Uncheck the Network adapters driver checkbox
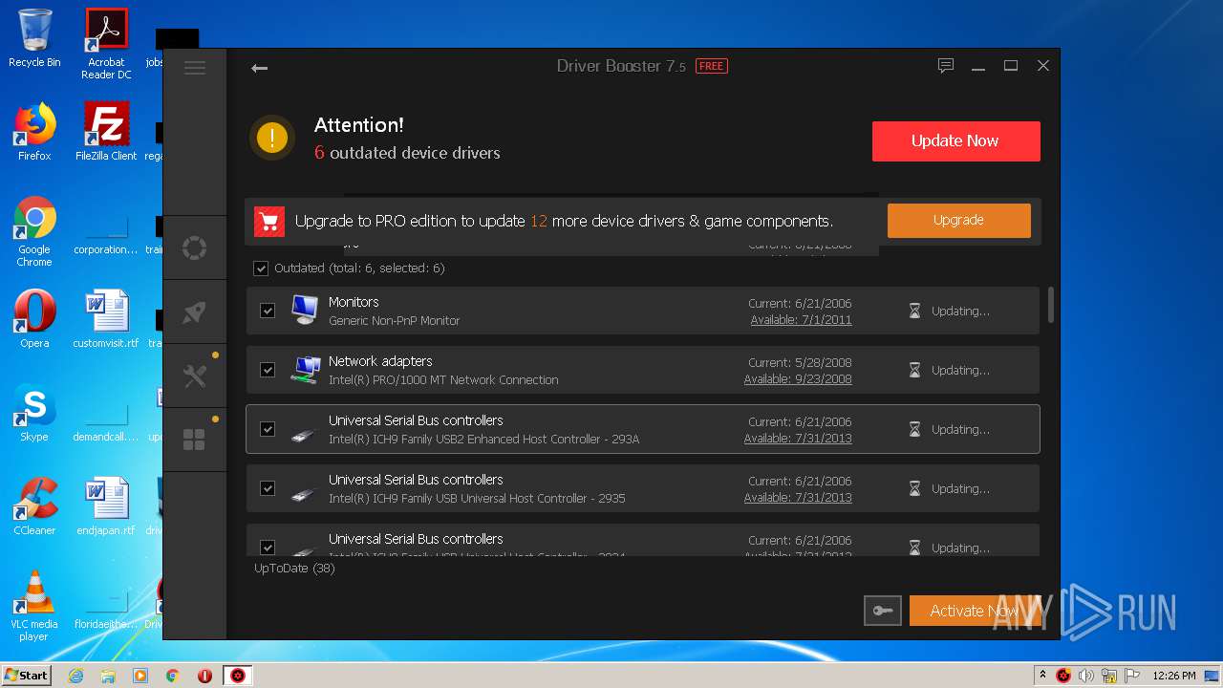The height and width of the screenshot is (688, 1223). [x=268, y=370]
